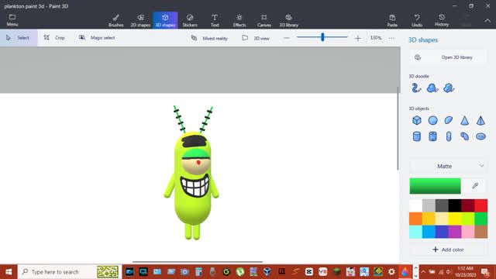Choose the black color swatch
Image resolution: width=496 pixels, height=279 pixels.
point(455,205)
